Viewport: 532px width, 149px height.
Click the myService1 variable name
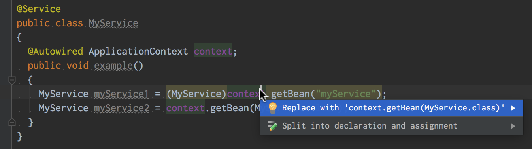(122, 94)
